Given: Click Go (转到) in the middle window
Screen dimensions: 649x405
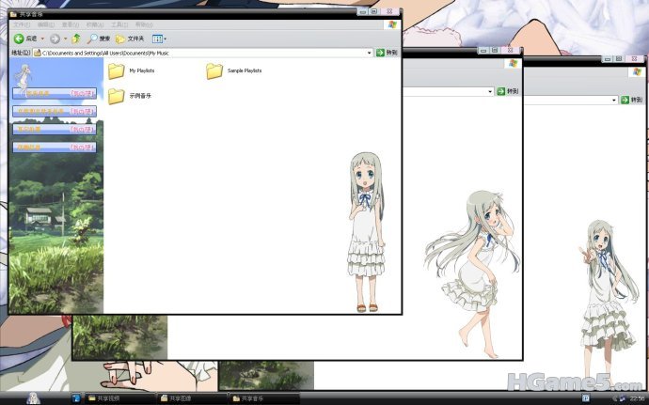Looking at the screenshot, I should pos(508,91).
